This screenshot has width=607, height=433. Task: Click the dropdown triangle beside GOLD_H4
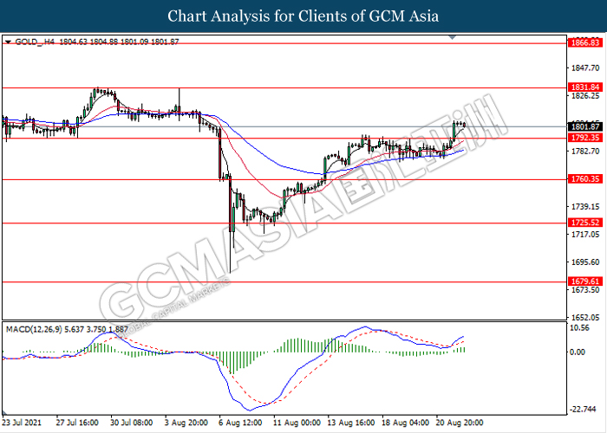[x=8, y=42]
